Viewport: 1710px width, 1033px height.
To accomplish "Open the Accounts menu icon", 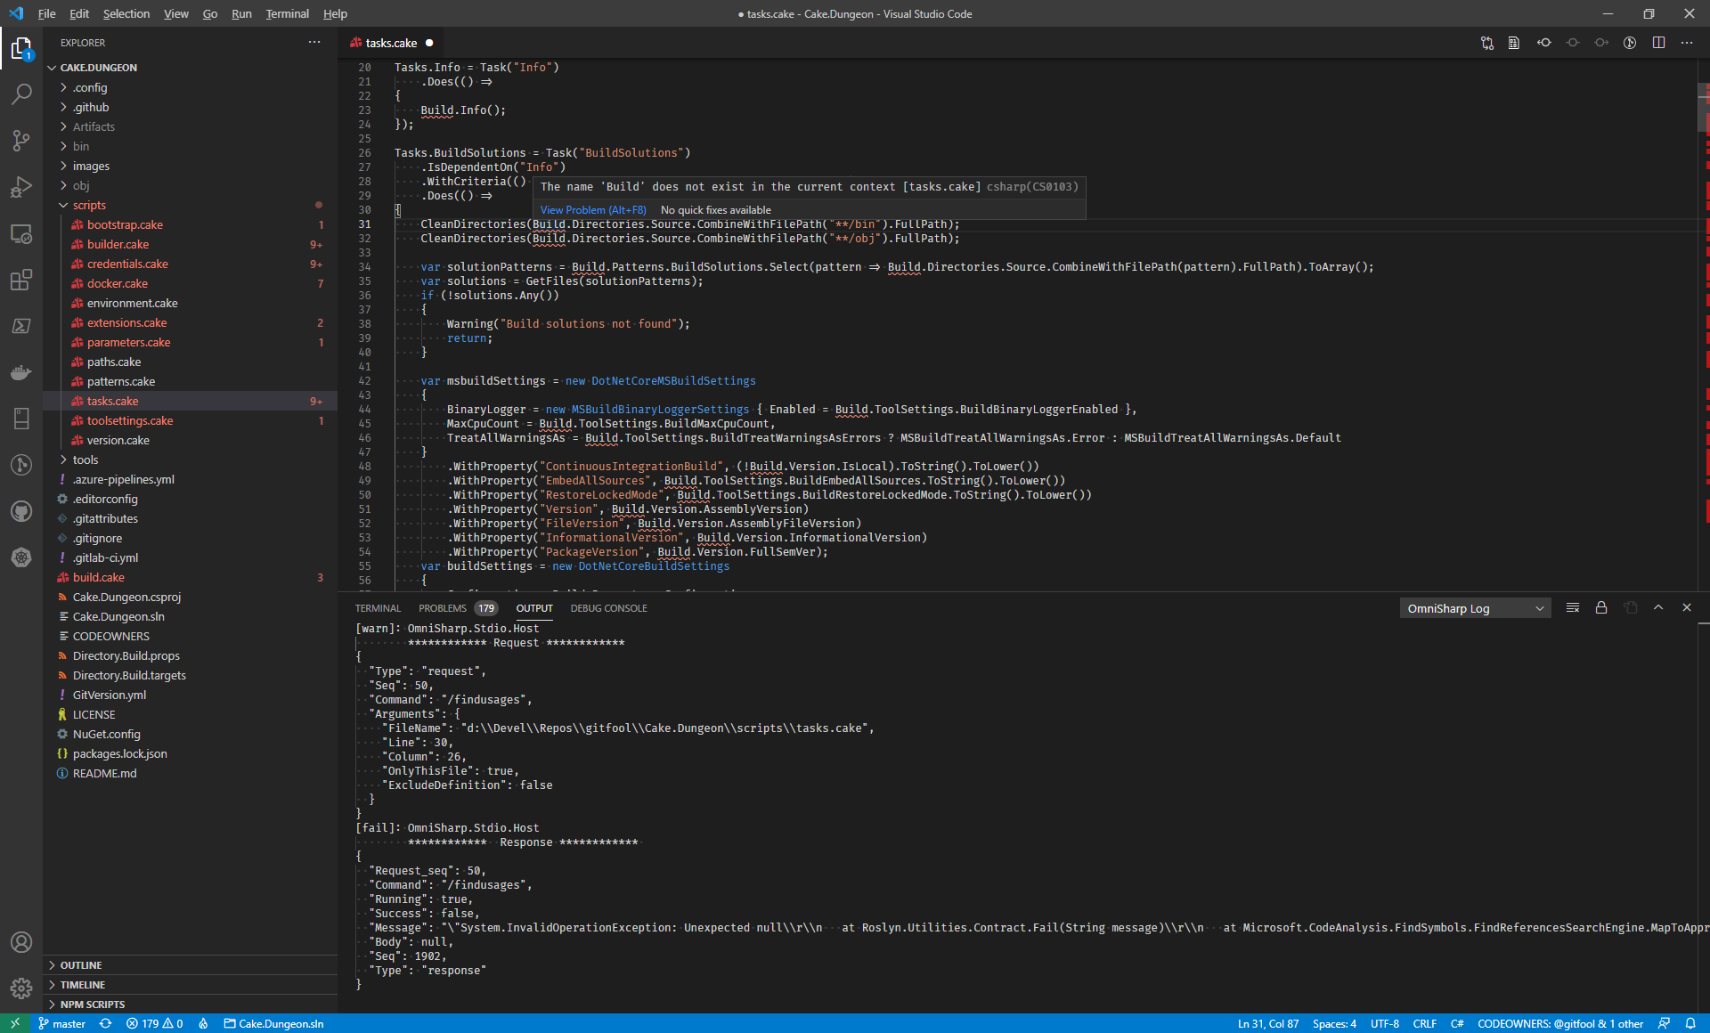I will coord(21,942).
